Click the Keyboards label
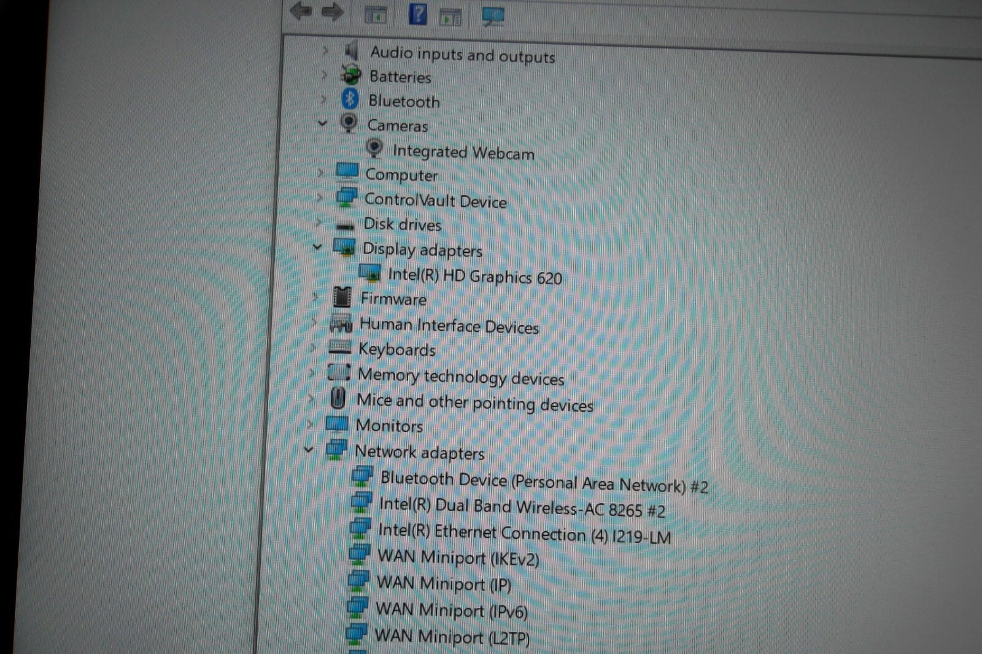The height and width of the screenshot is (654, 982). coord(397,349)
